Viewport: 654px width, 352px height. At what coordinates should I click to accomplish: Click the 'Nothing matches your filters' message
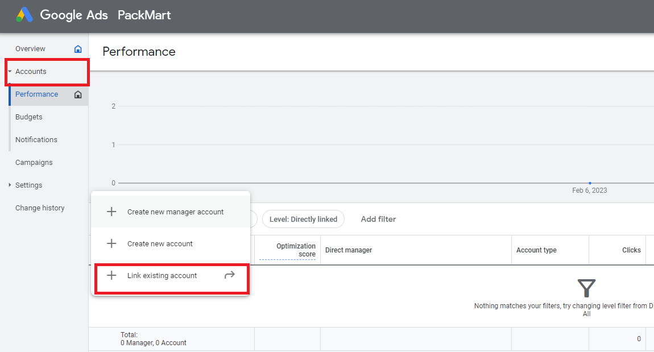[x=564, y=309]
